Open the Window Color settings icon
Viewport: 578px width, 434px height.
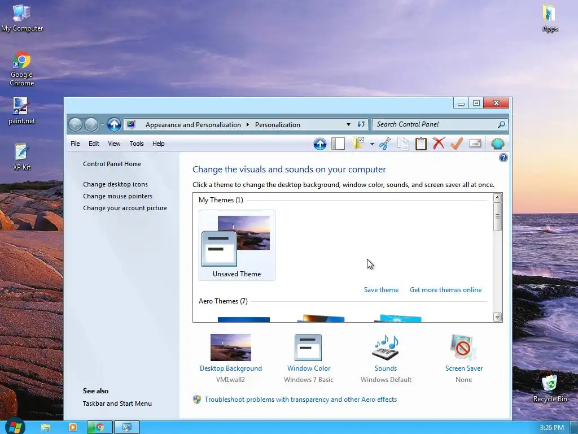click(x=308, y=348)
